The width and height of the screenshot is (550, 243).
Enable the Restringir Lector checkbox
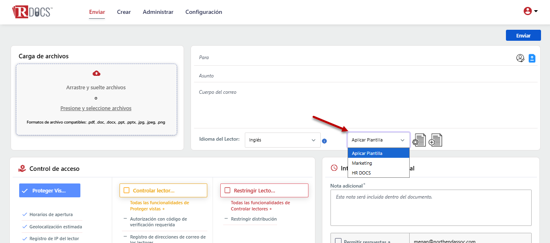[227, 190]
